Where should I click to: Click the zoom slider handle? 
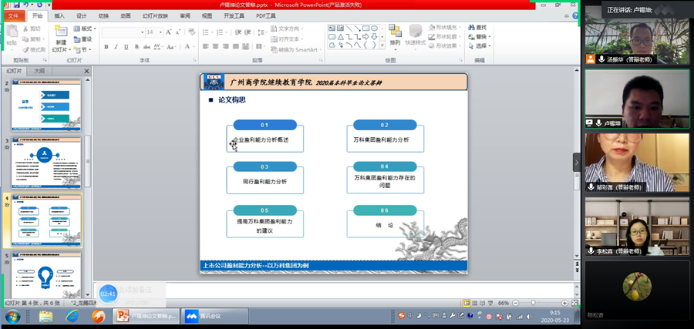534,303
